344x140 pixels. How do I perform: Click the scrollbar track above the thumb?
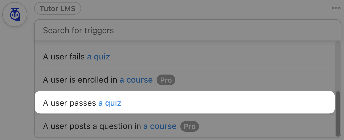pyautogui.click(x=337, y=65)
